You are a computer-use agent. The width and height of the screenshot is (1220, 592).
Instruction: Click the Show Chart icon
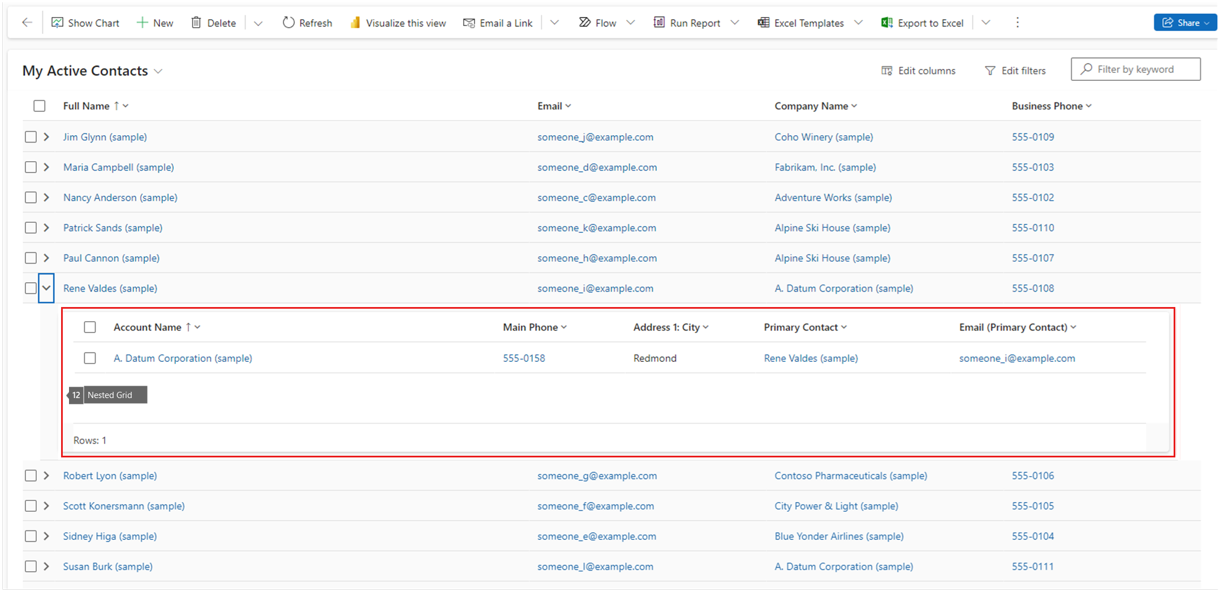(x=57, y=23)
